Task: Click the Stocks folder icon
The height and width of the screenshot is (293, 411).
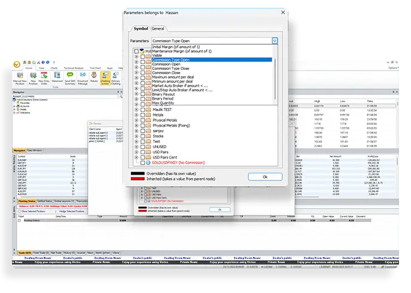Action: coord(148,136)
